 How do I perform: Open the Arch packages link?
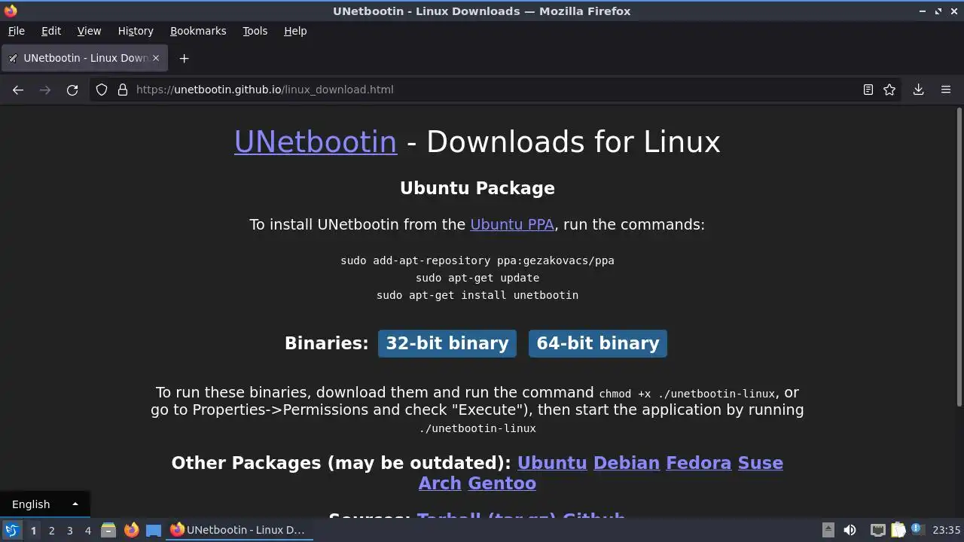pos(440,483)
